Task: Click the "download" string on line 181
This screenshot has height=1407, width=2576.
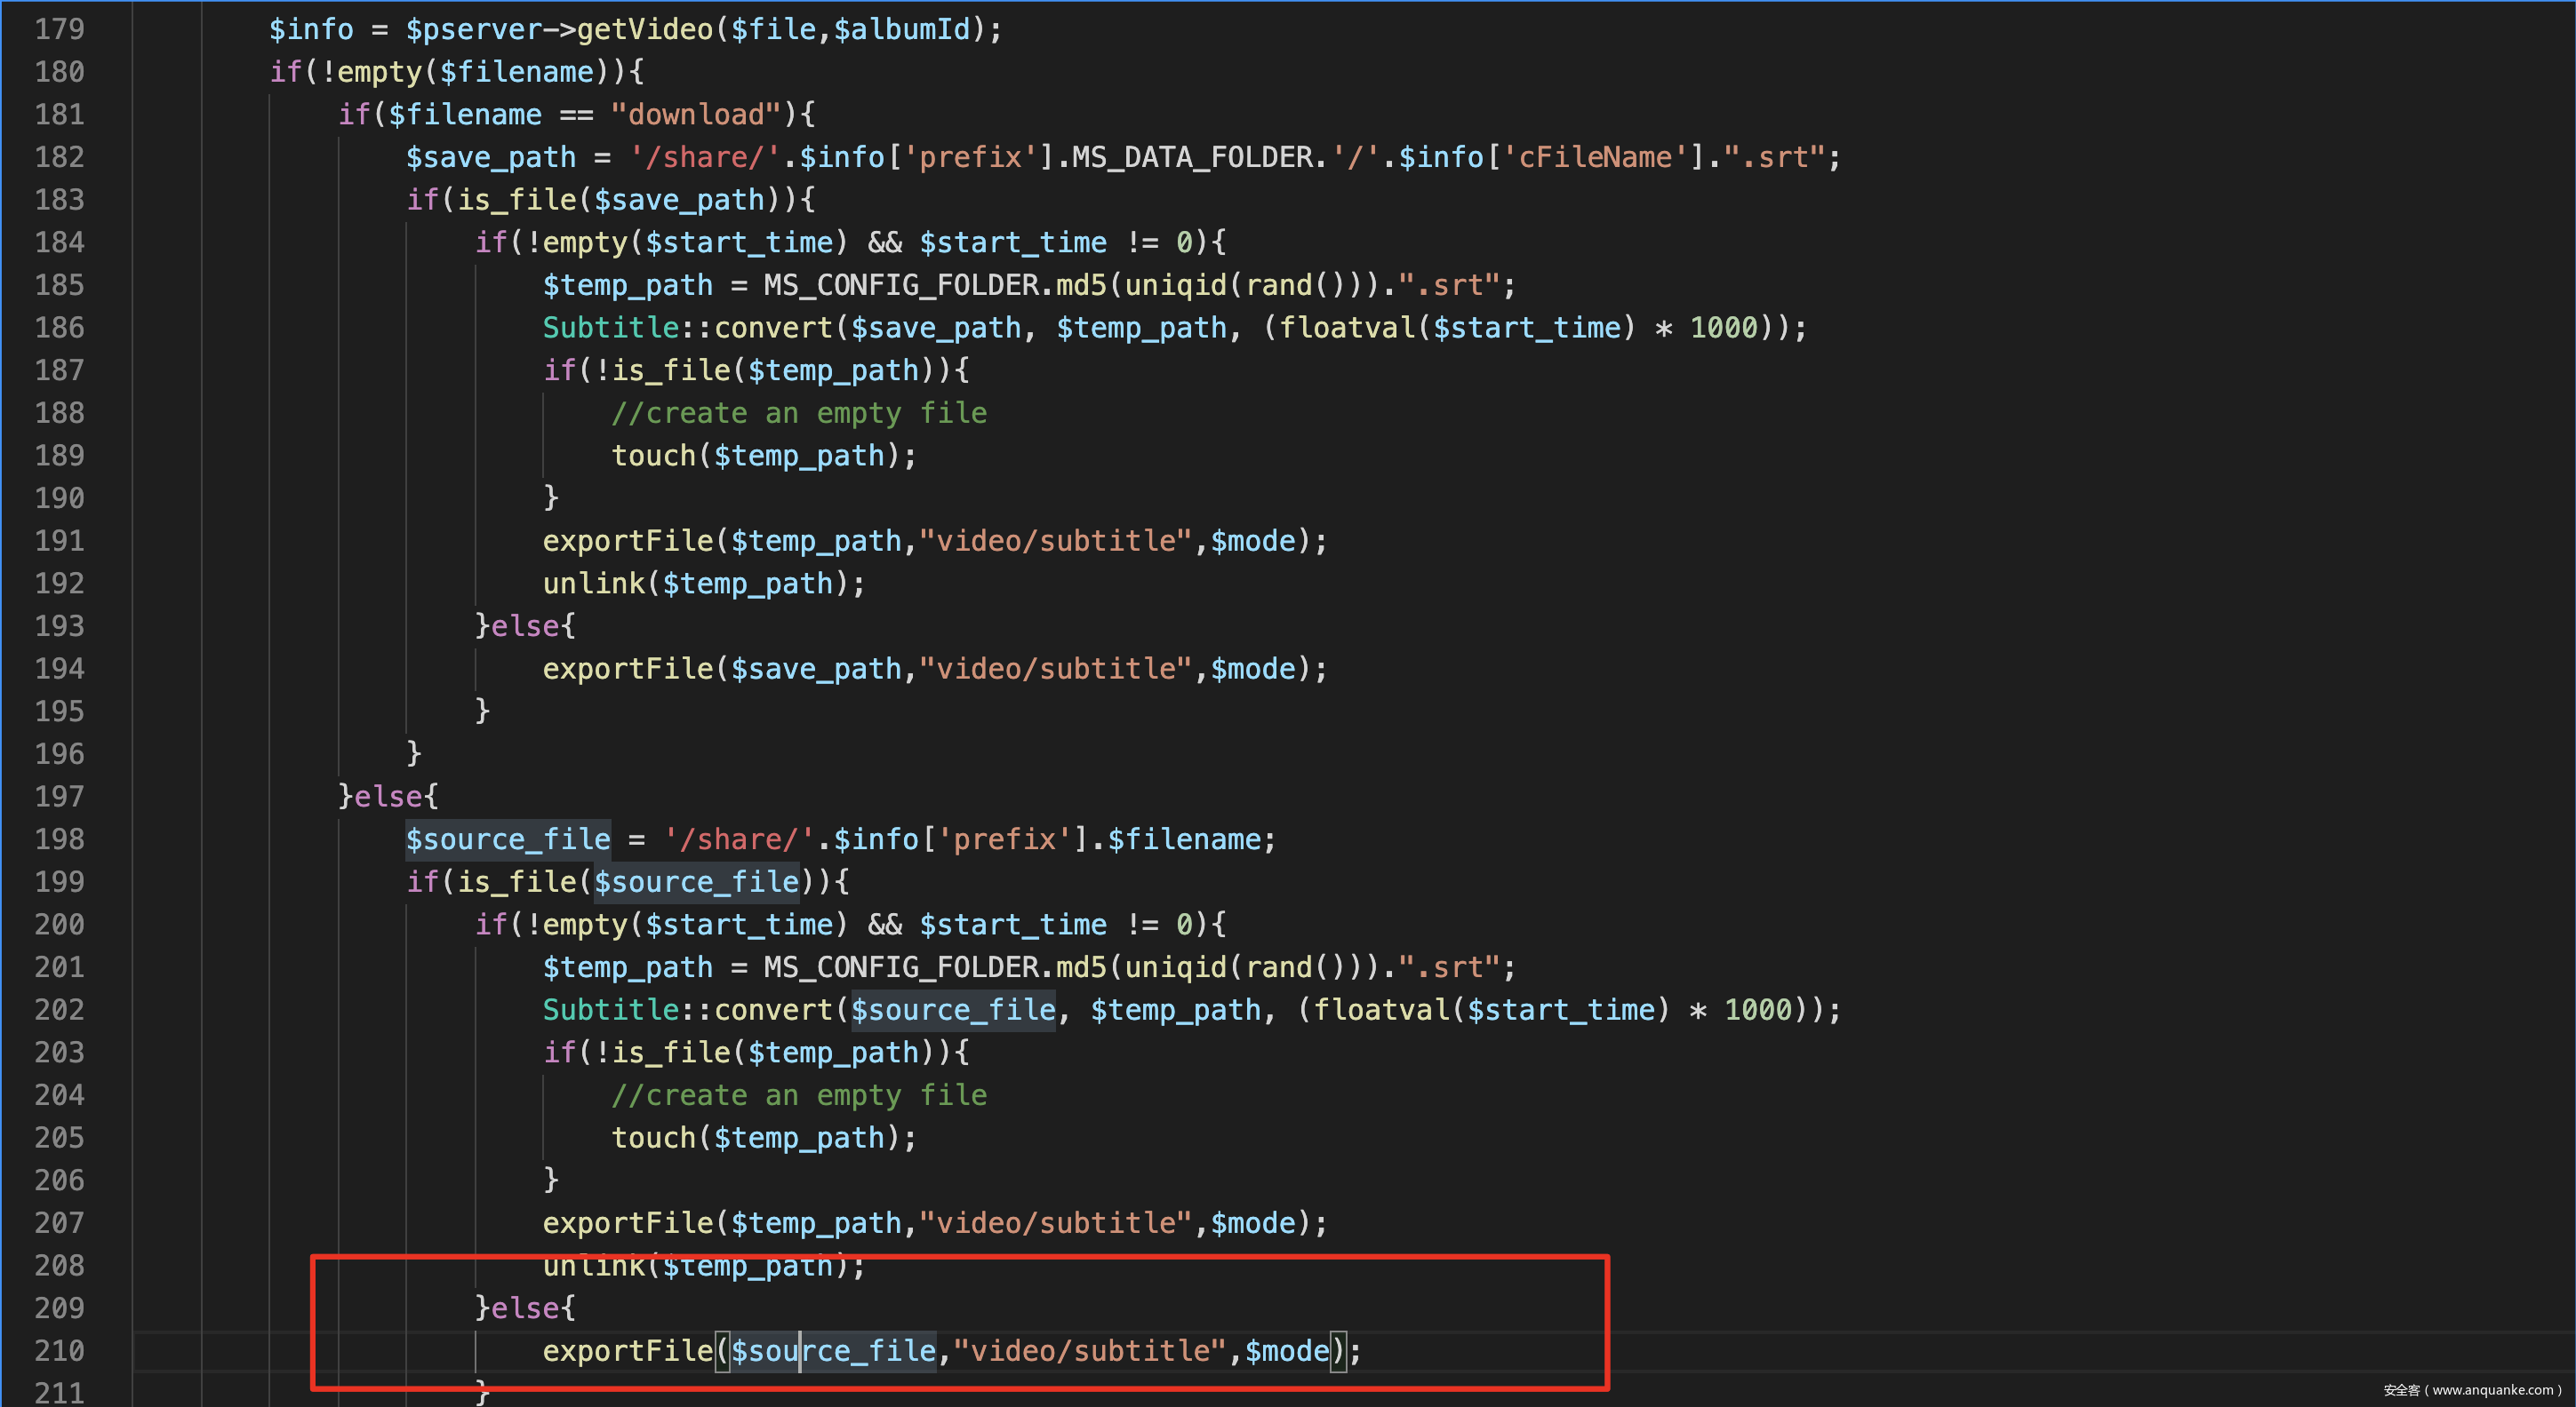Action: [695, 114]
